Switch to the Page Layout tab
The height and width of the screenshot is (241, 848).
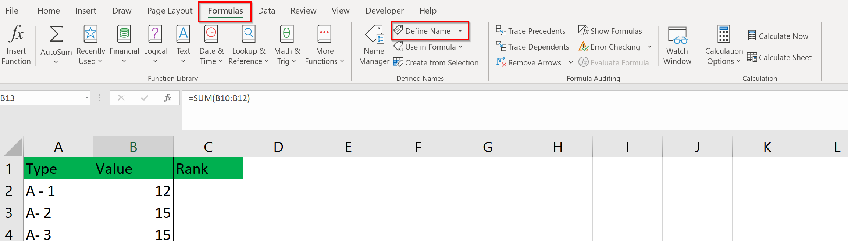pyautogui.click(x=170, y=11)
